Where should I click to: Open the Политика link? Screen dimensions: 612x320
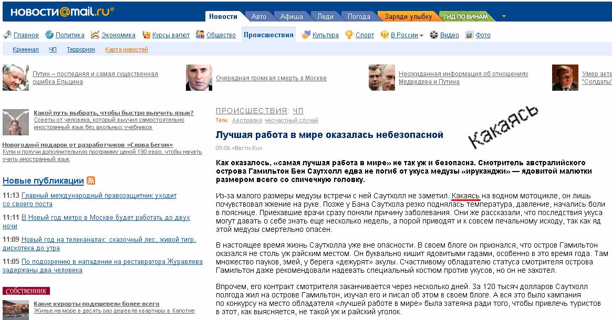pos(70,35)
